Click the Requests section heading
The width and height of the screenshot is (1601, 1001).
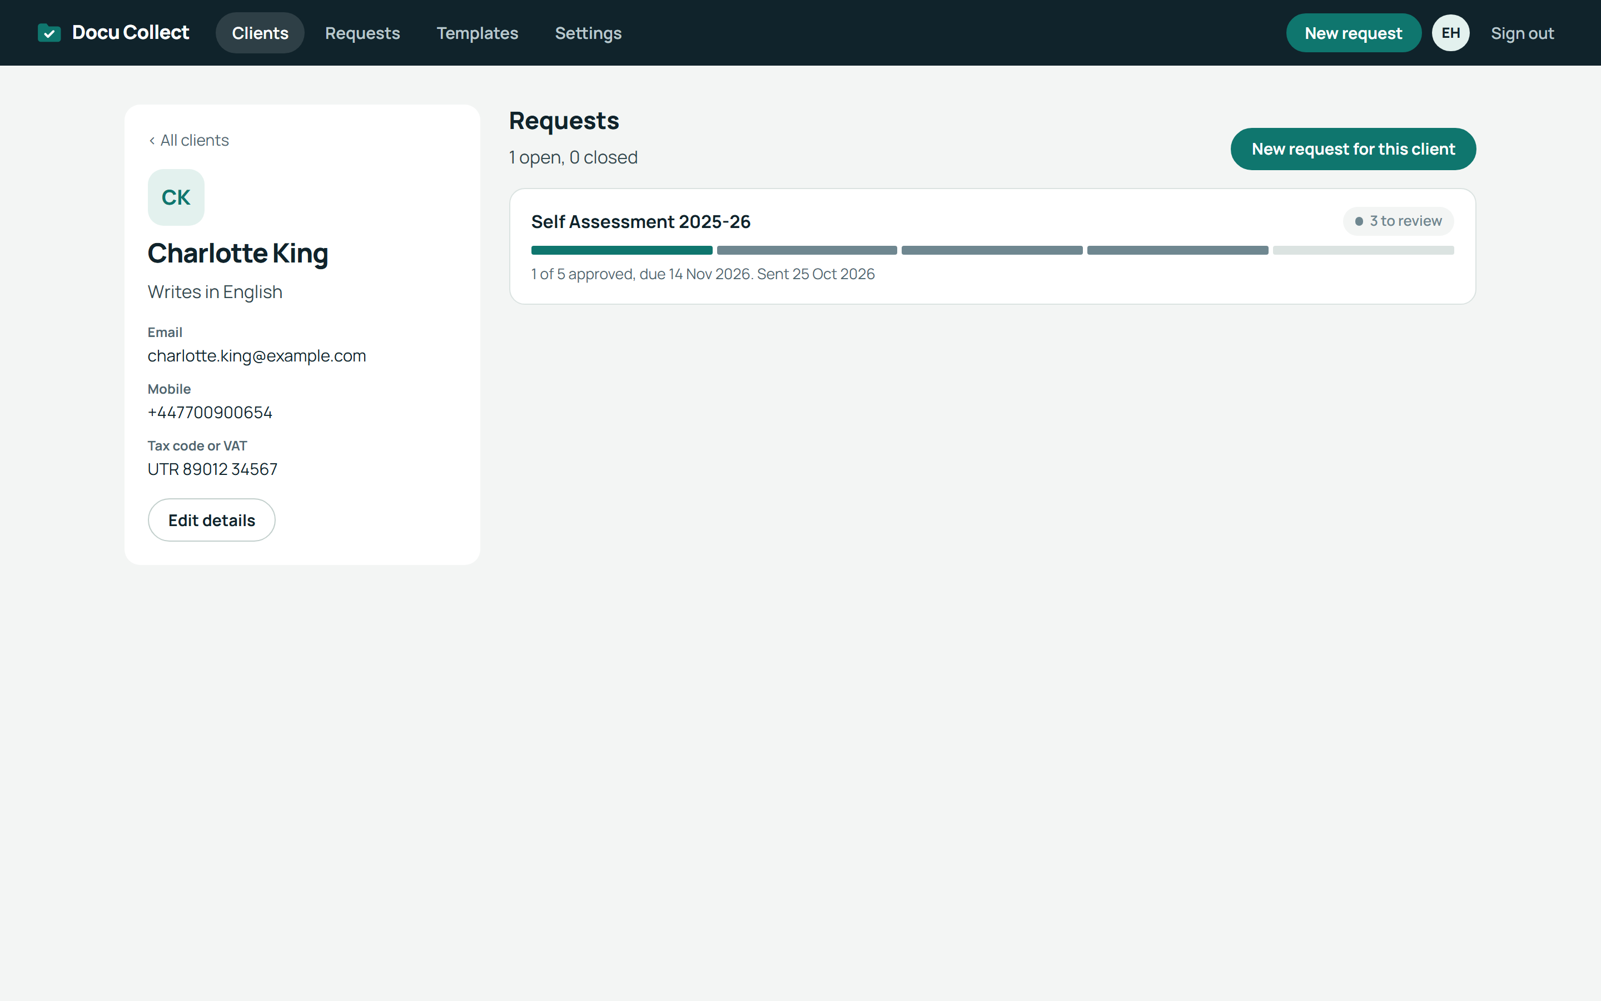click(x=564, y=121)
